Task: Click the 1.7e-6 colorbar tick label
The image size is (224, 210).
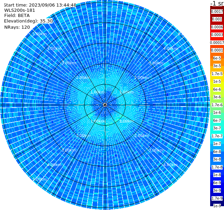Action: [217, 105]
